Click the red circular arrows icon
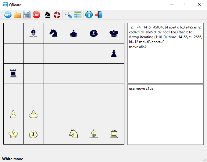This screenshot has height=162, width=207. (57, 15)
